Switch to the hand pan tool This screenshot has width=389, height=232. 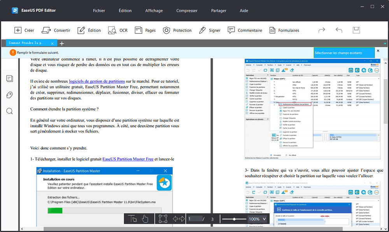145,219
